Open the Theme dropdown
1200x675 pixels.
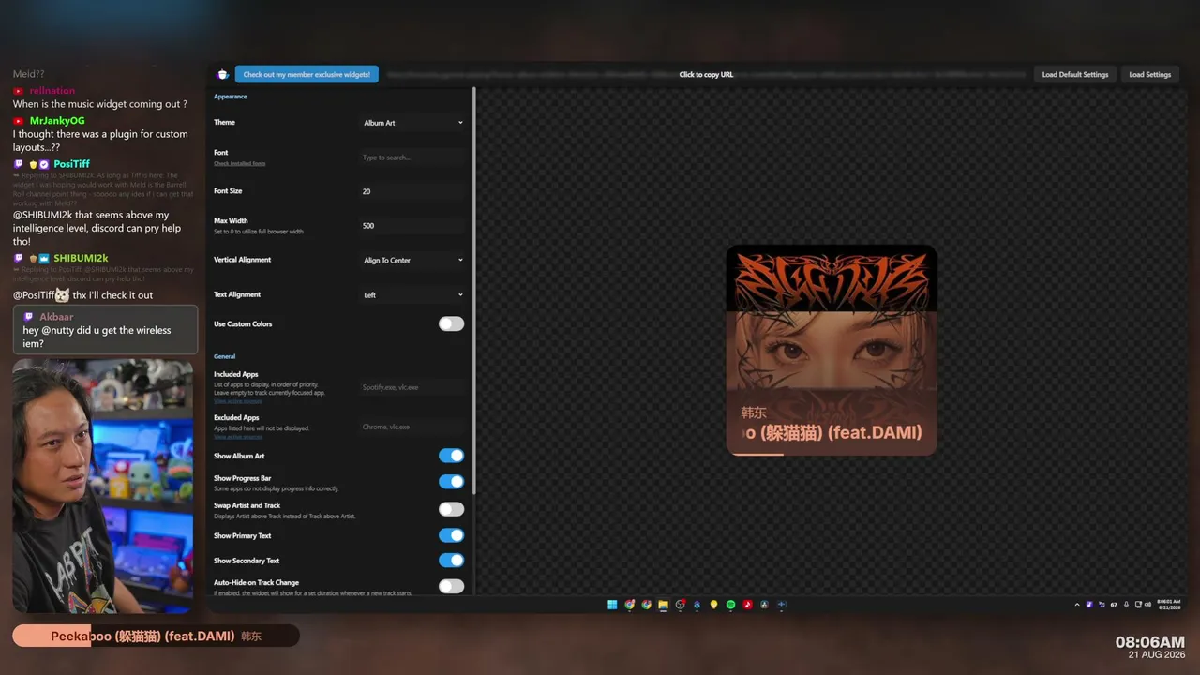point(412,123)
